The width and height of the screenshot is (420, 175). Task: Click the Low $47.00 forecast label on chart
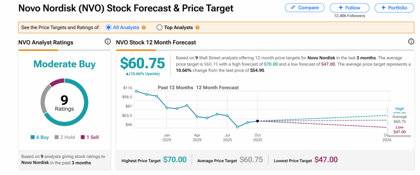click(399, 129)
